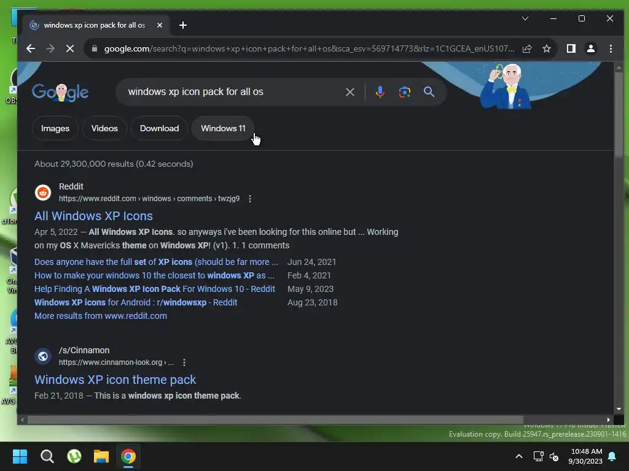
Task: Select the Download filter chip
Action: [x=159, y=128]
